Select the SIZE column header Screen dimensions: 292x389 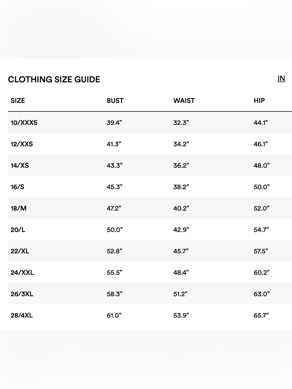point(18,101)
